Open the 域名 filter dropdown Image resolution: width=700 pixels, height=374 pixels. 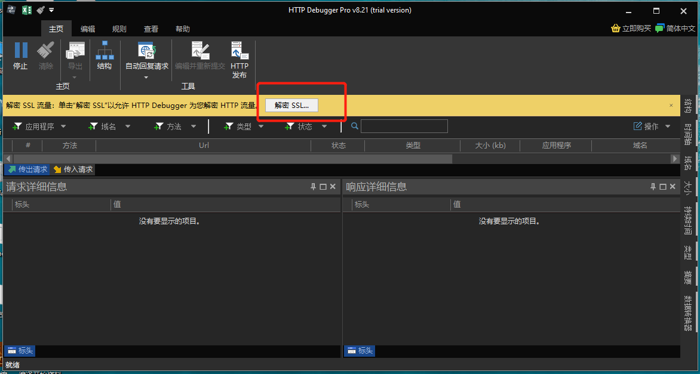(128, 126)
